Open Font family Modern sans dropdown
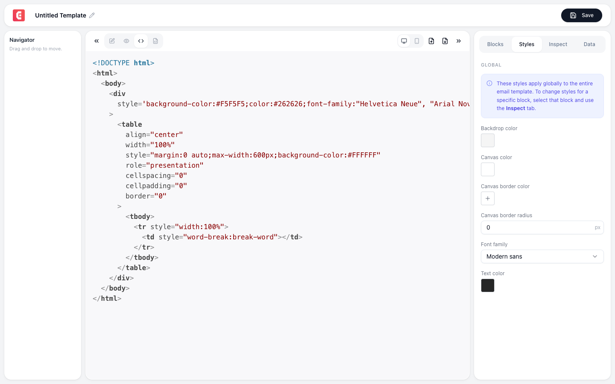Screen dimensions: 615x384 (x=542, y=256)
